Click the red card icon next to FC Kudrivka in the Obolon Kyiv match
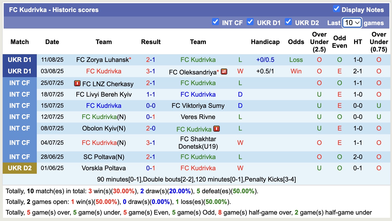The height and width of the screenshot is (221, 392). (x=217, y=129)
